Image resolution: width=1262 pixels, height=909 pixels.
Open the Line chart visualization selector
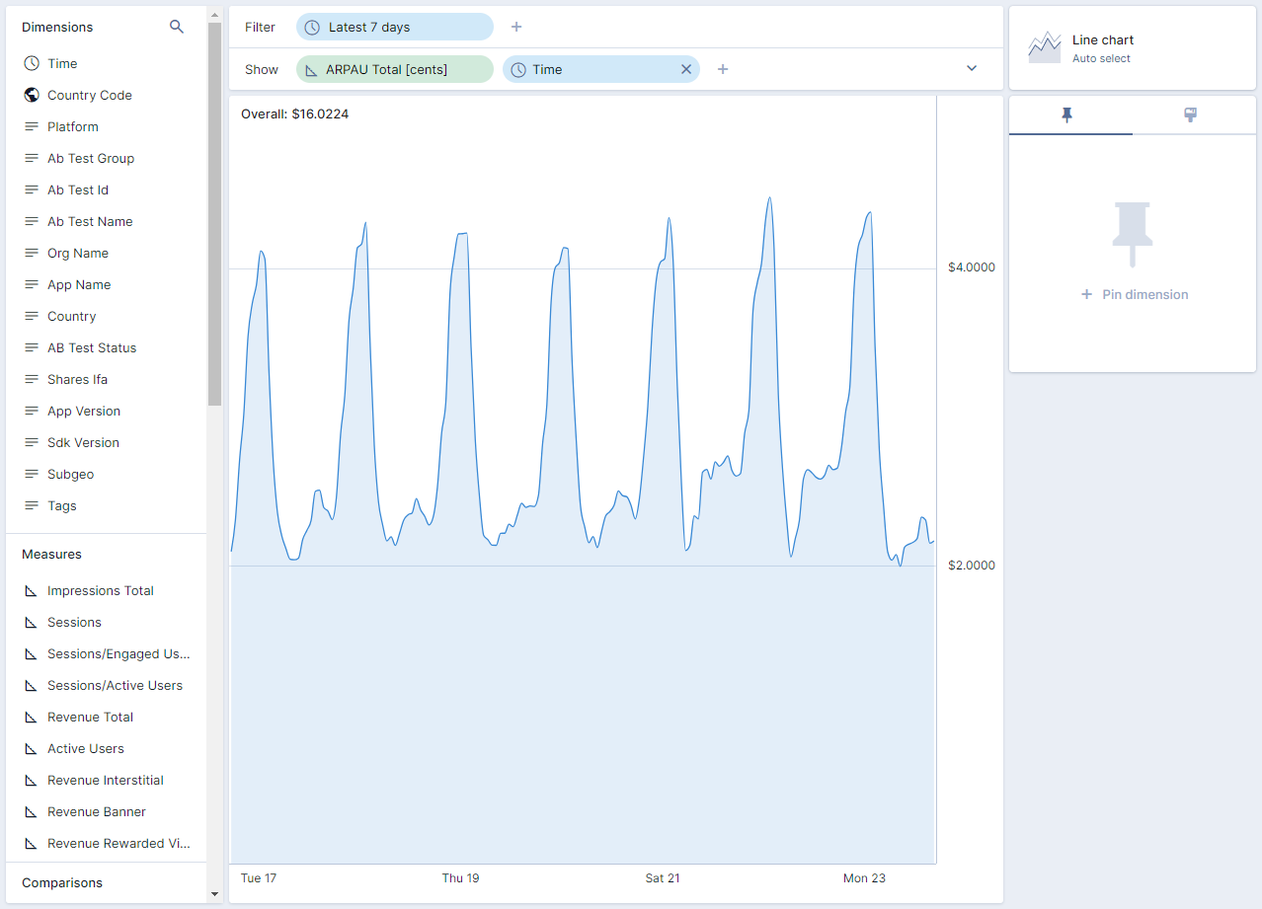coord(1133,47)
